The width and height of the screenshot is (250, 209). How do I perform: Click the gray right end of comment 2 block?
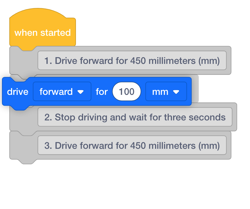(234, 117)
